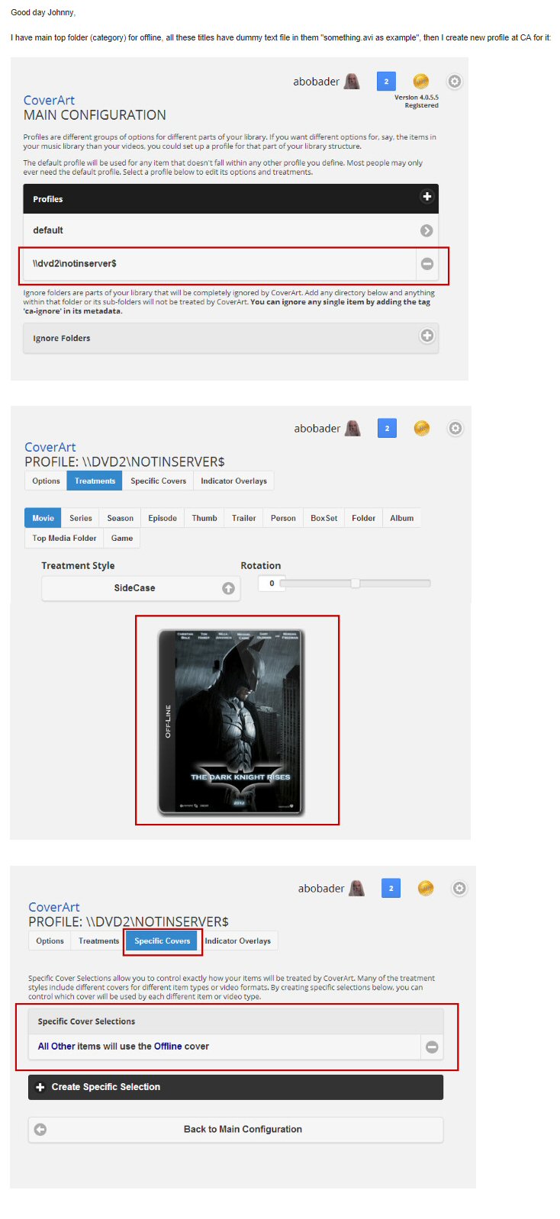Click gear icon in Treatments screenshot
560x1219 pixels.
pyautogui.click(x=455, y=429)
